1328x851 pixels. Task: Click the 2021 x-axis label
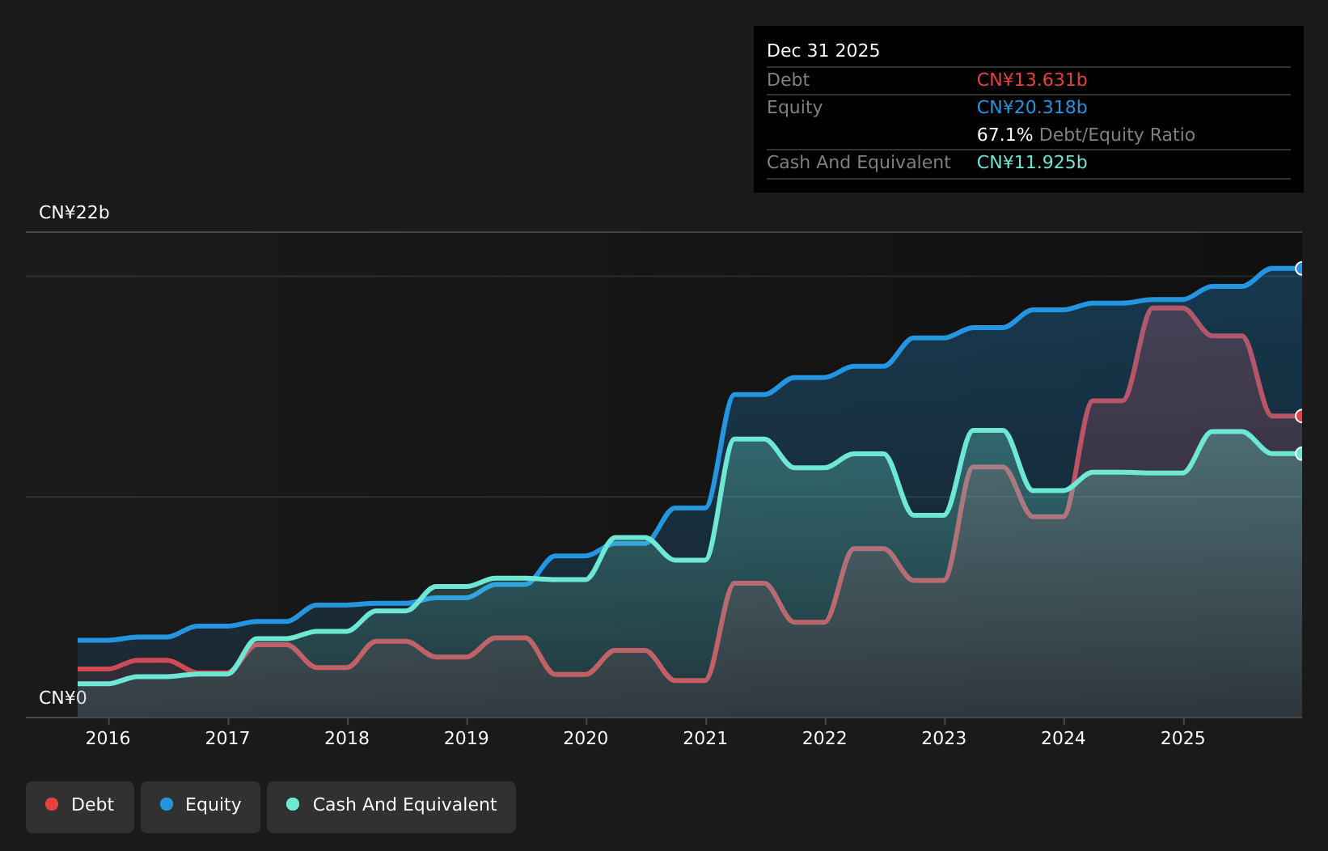705,738
